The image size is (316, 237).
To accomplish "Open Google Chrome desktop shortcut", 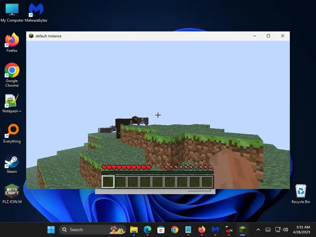I will [12, 75].
